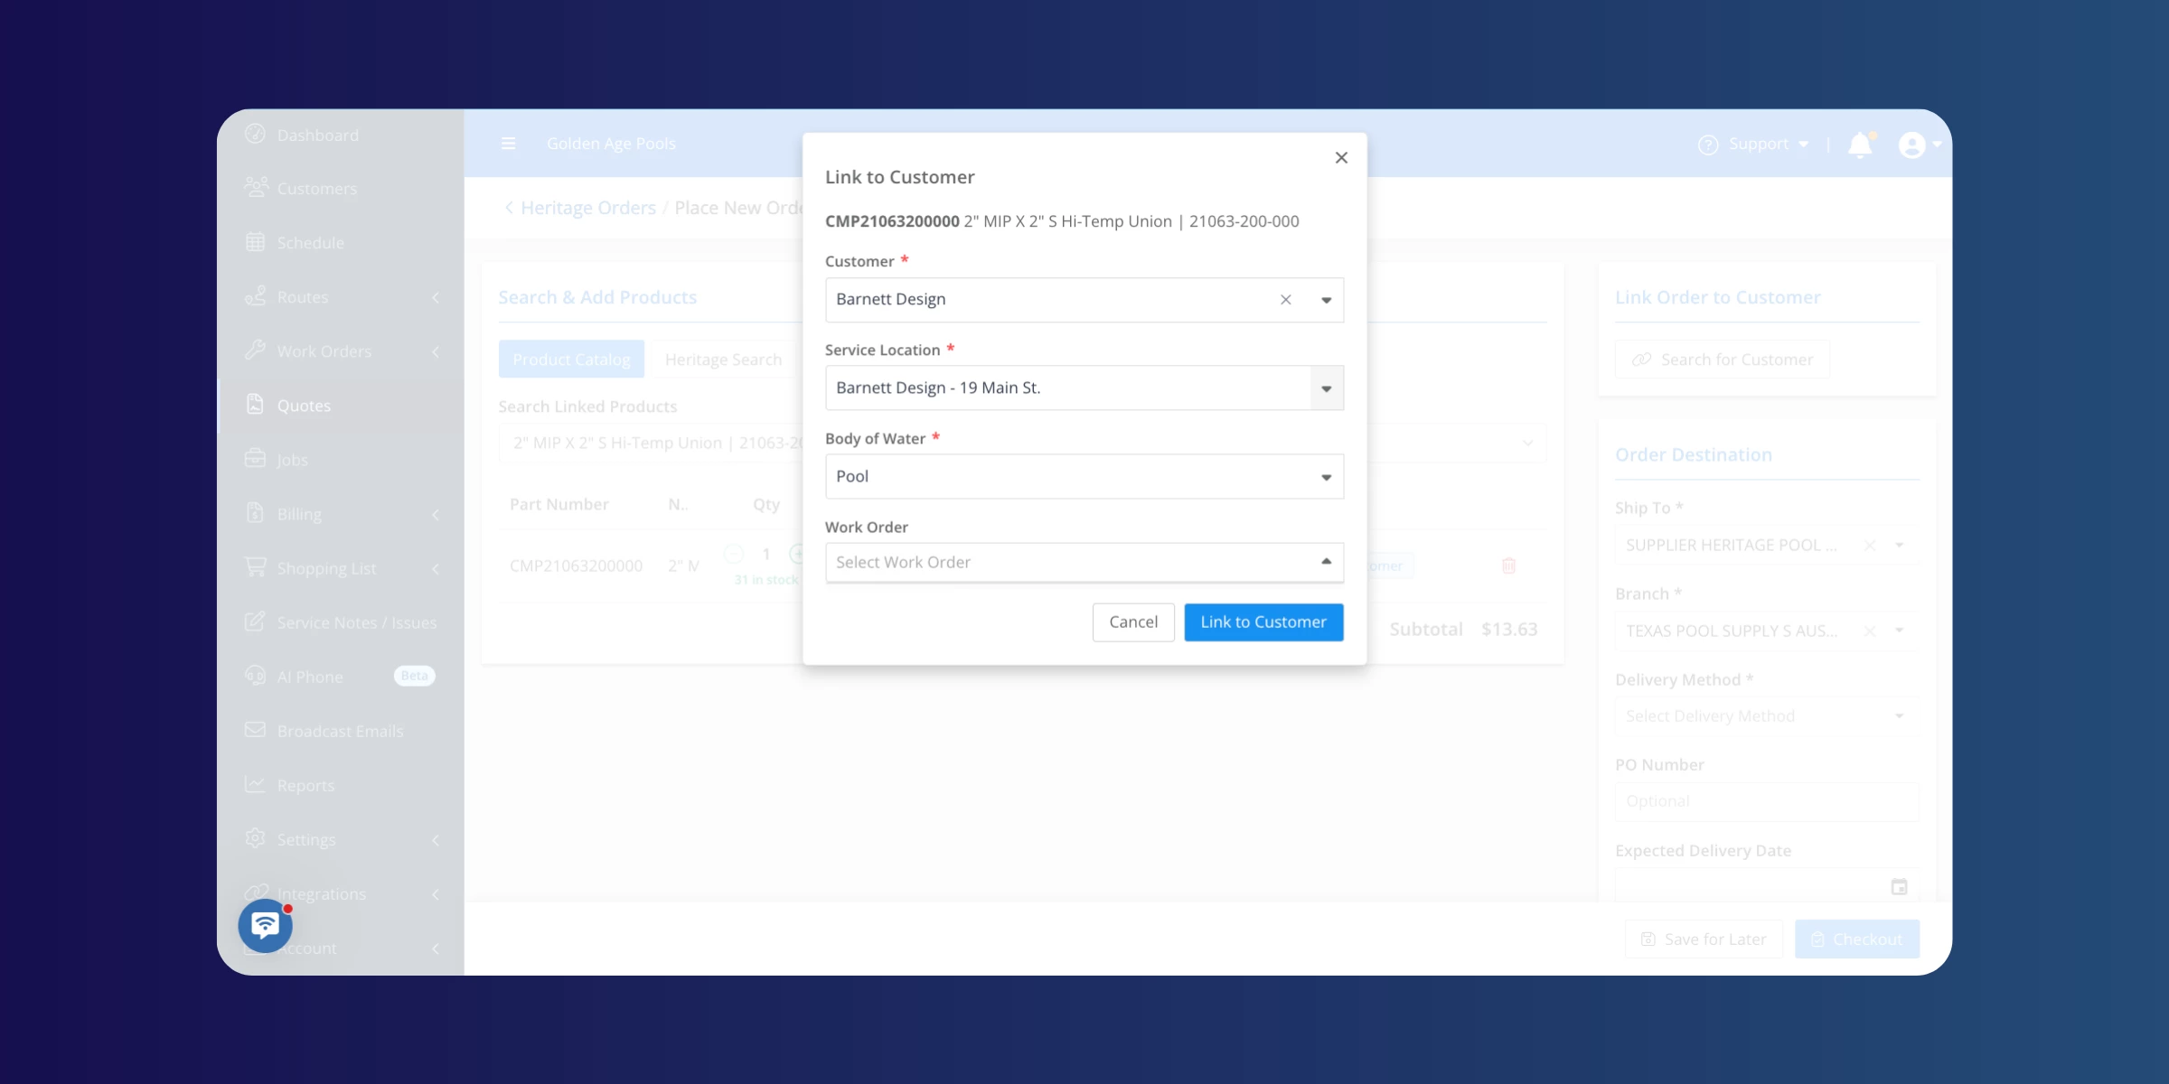Screen dimensions: 2169x1084
Task: Click Search for Customer button
Action: tap(1723, 360)
